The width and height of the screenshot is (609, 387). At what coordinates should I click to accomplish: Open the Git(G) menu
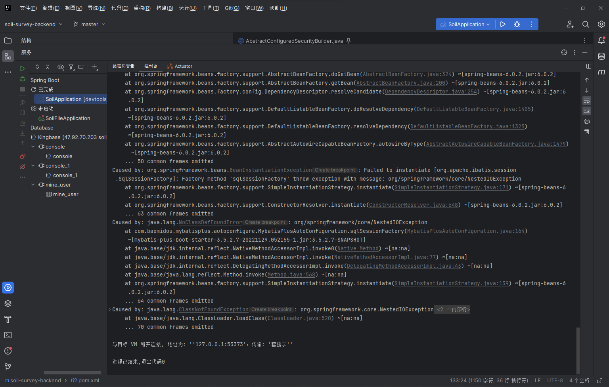point(232,8)
